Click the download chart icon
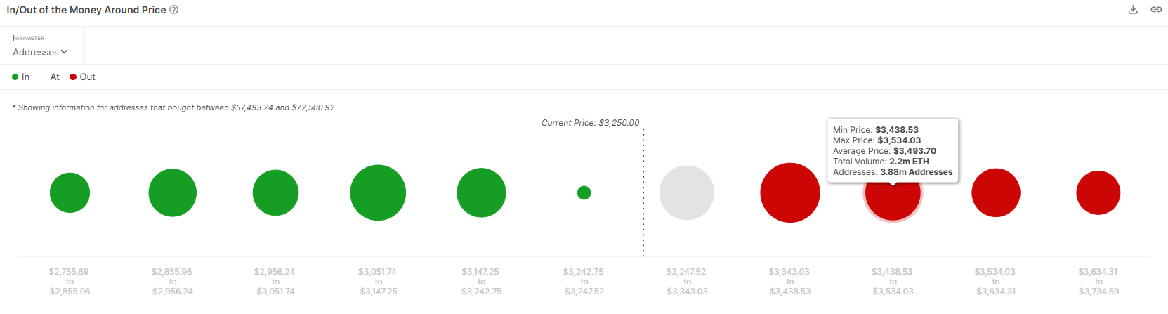Viewport: 1168px width, 314px height. click(x=1133, y=10)
